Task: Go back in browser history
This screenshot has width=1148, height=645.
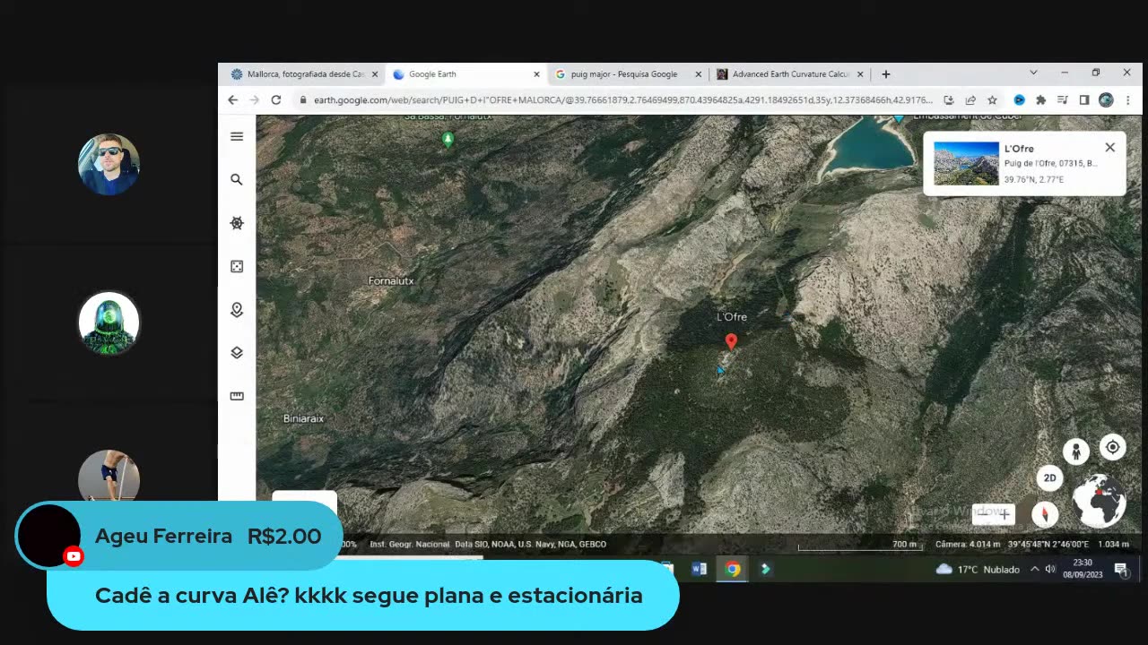Action: tap(233, 100)
